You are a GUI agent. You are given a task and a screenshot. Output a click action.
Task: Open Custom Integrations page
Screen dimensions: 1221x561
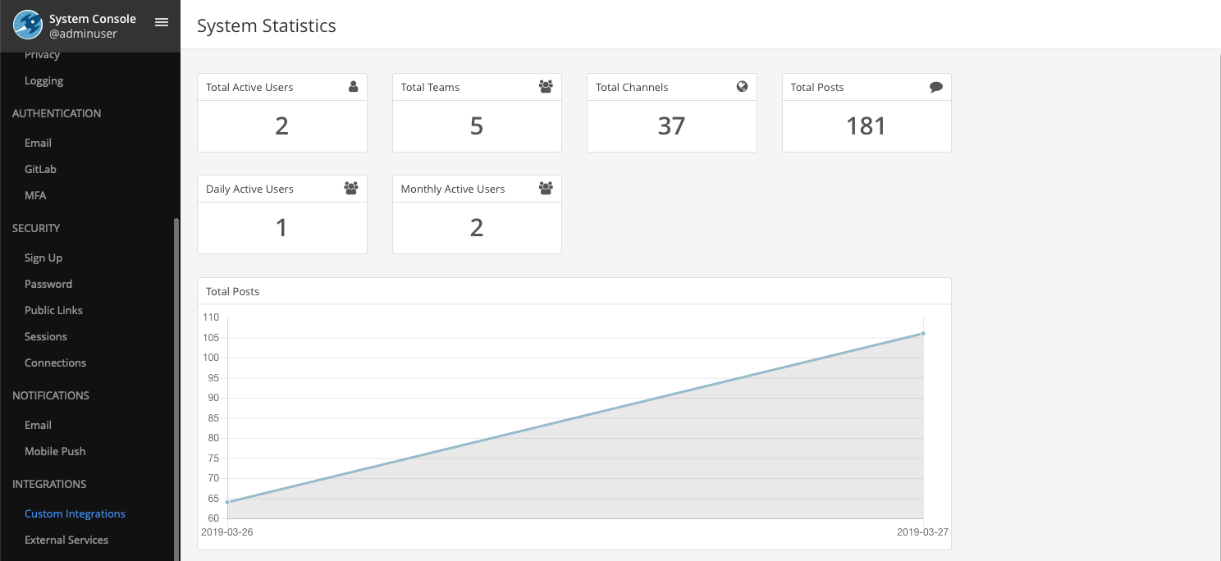pos(75,513)
